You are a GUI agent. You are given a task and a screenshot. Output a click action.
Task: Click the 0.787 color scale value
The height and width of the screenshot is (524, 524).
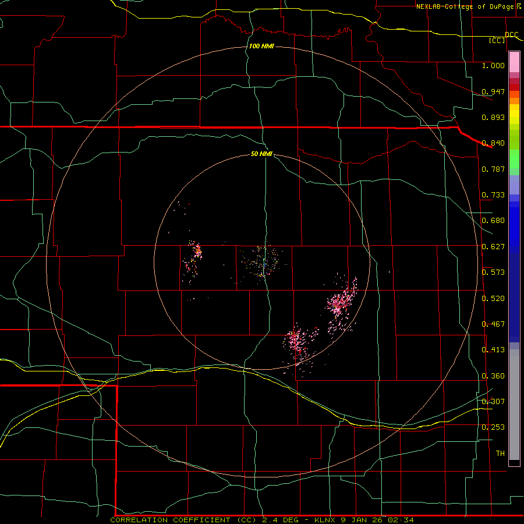493,169
